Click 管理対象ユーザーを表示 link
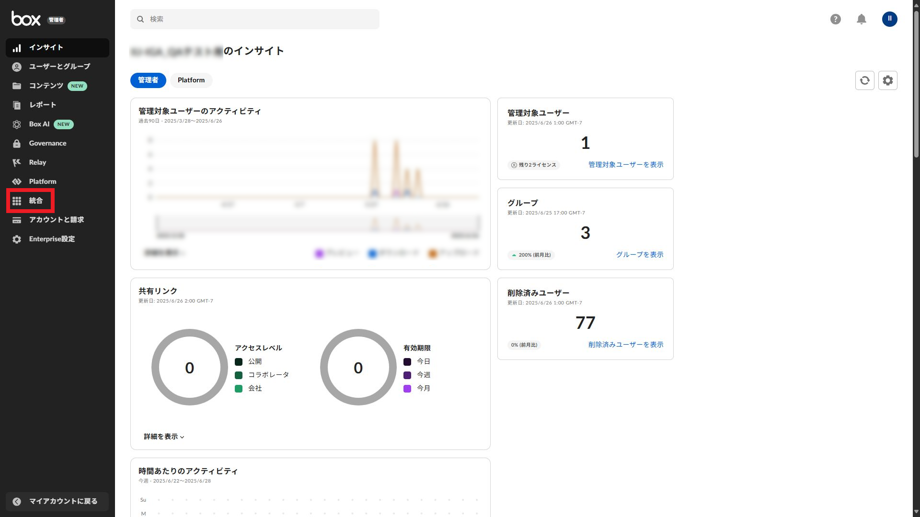The height and width of the screenshot is (517, 920). [625, 165]
